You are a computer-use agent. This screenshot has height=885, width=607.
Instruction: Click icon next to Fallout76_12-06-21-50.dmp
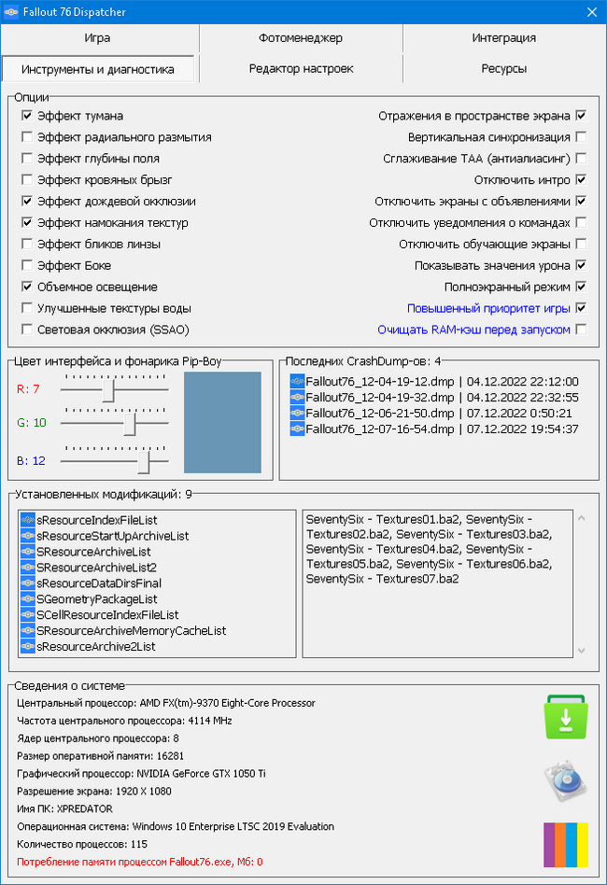[297, 413]
